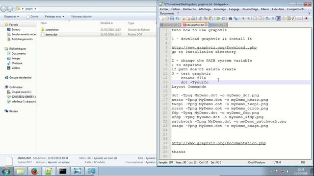Open the Organiser dropdown in Explorer

[x=11, y=17]
